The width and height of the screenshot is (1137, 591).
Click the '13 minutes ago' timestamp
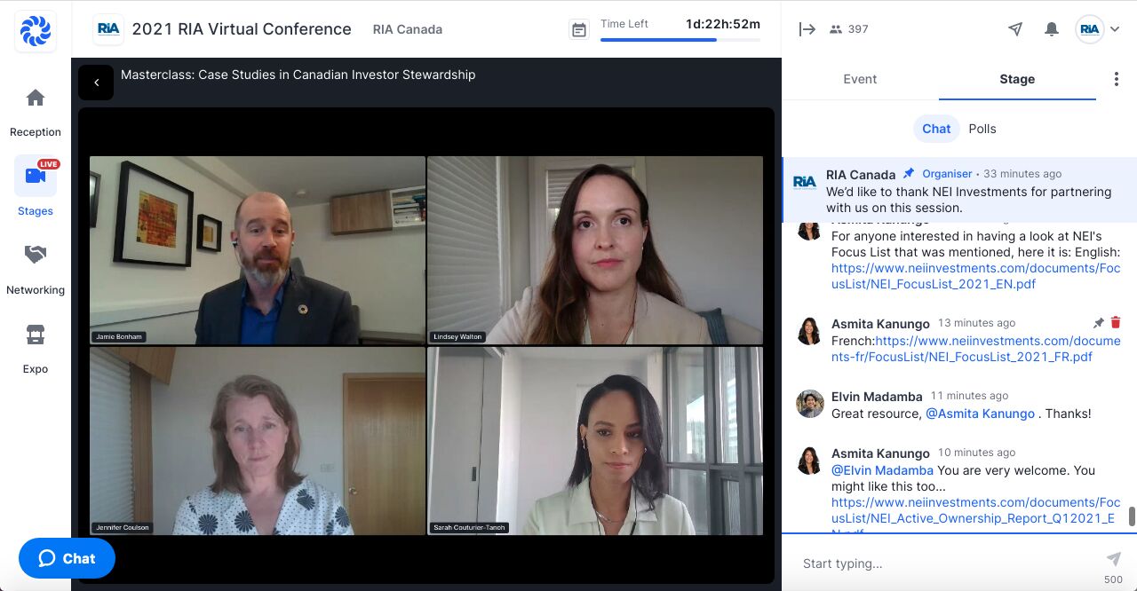[x=976, y=323]
